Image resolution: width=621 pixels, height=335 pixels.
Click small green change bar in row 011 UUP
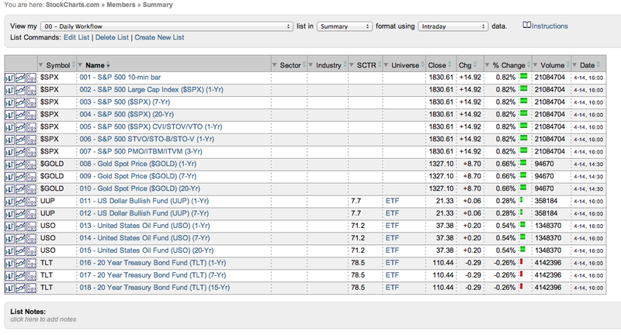(x=521, y=200)
